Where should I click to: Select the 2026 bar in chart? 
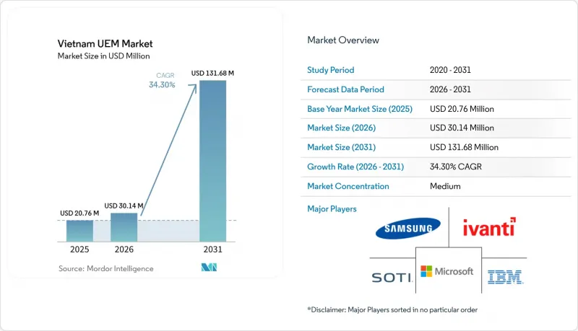(x=124, y=227)
